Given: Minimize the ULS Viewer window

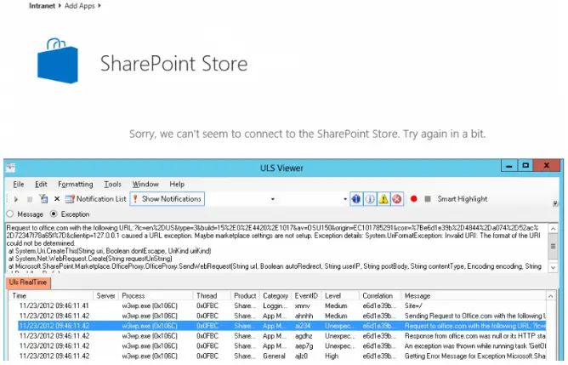Looking at the screenshot, I should coord(509,166).
